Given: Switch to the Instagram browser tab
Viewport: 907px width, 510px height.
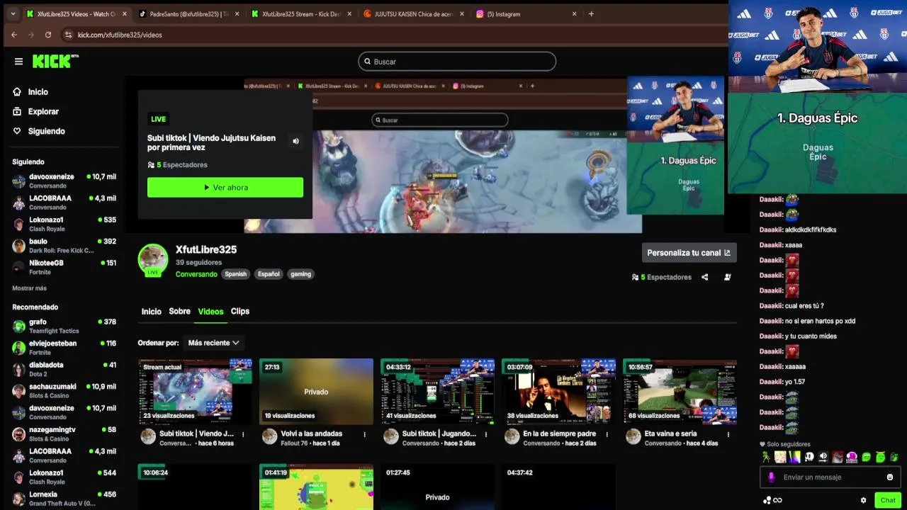Looking at the screenshot, I should coord(526,13).
